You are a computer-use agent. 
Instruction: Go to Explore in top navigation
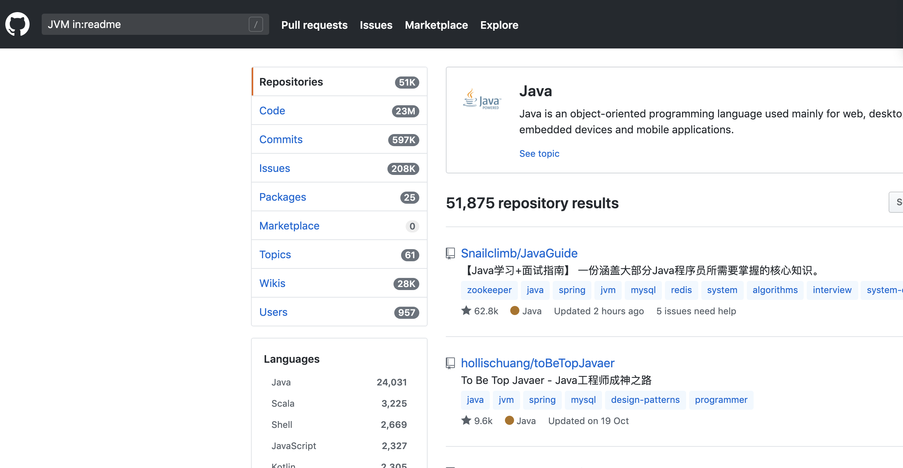[499, 25]
